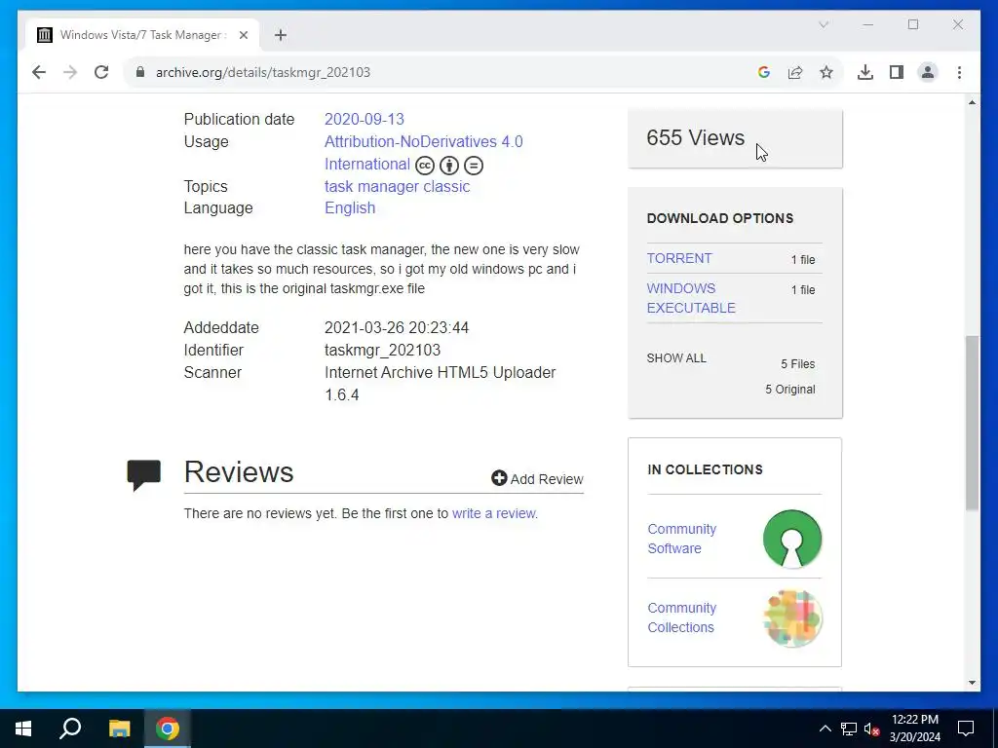This screenshot has height=748, width=998.
Task: Open tab search chevron in title bar
Action: [x=824, y=24]
